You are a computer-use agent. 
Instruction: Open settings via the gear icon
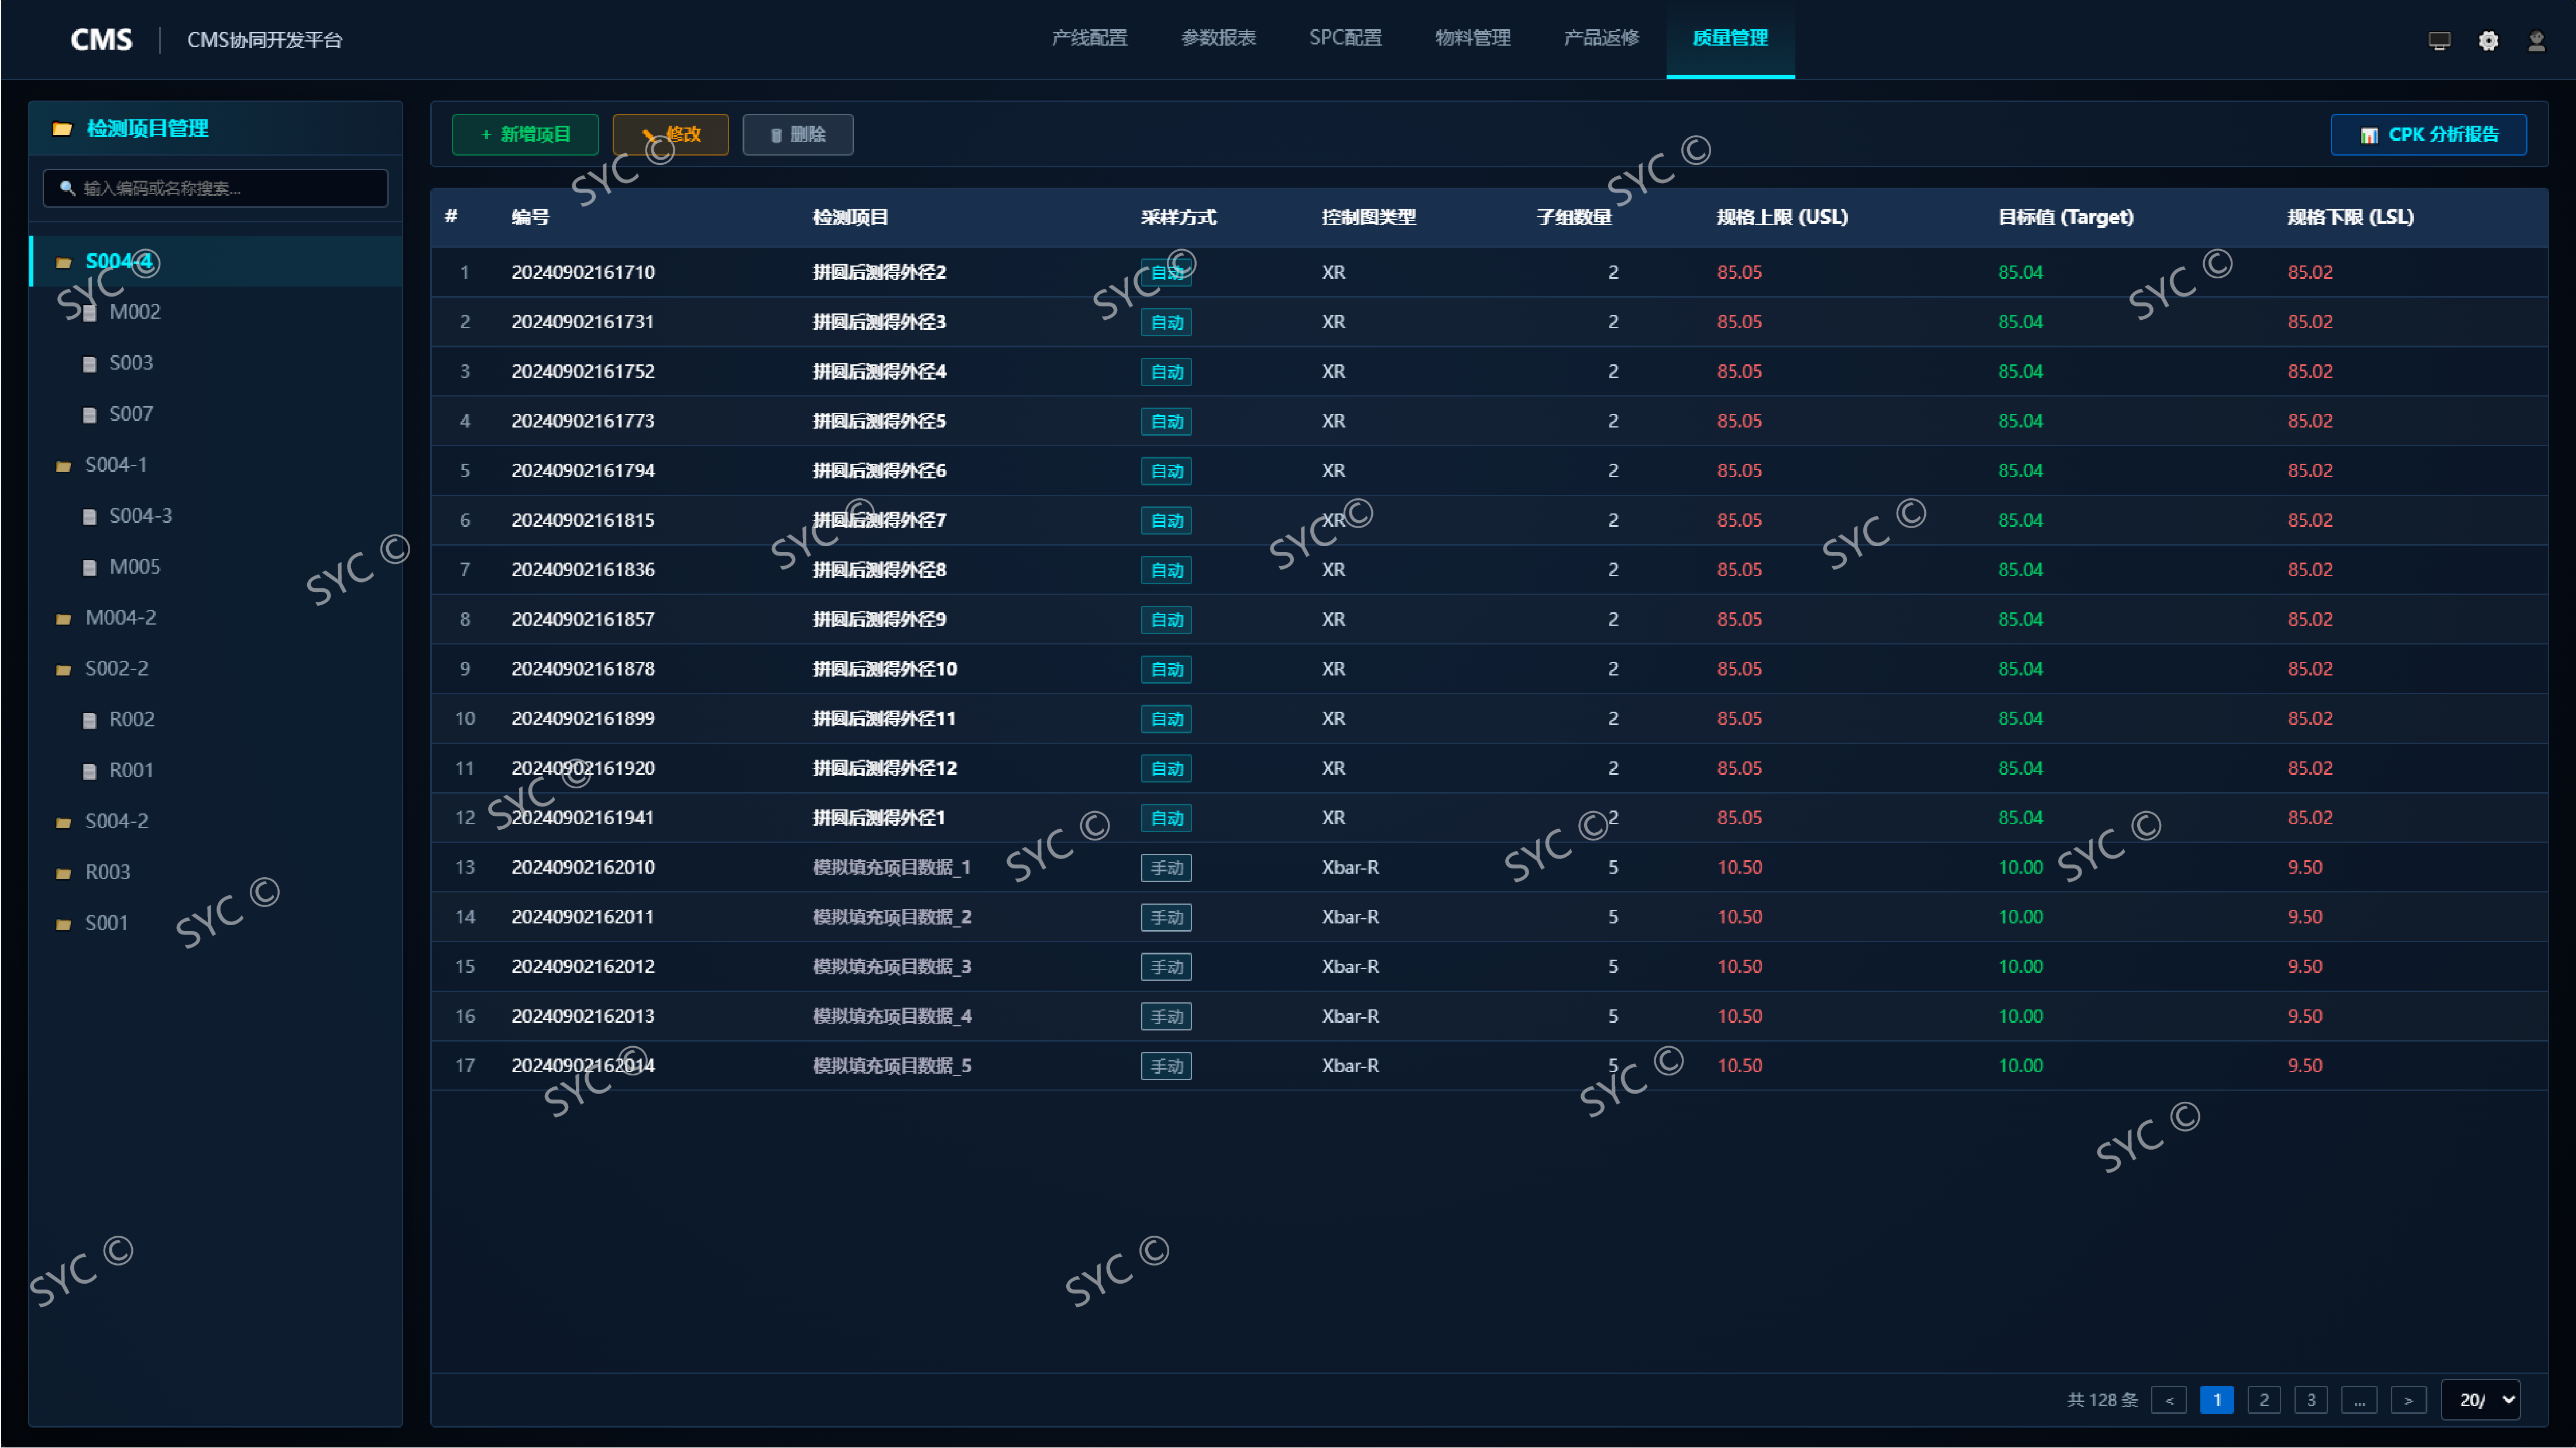click(x=2488, y=41)
